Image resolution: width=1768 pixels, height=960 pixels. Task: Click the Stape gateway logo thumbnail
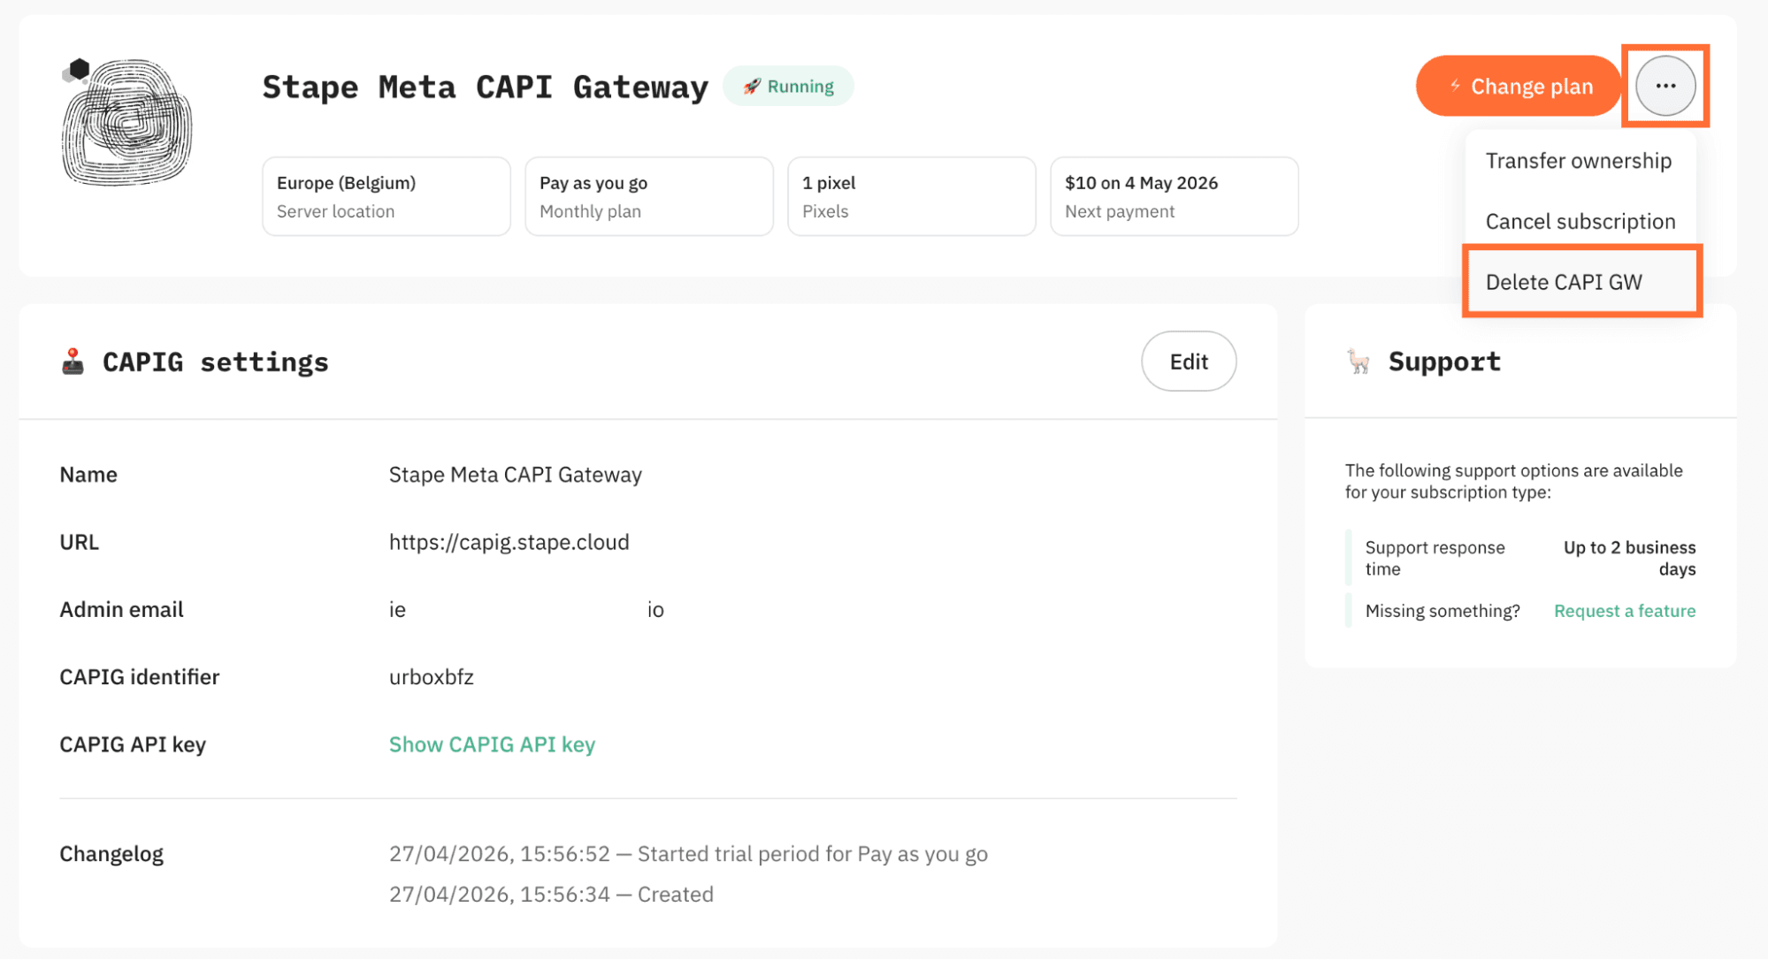[126, 122]
